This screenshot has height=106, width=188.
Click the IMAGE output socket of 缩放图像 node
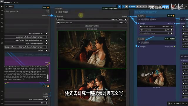coord(174,24)
